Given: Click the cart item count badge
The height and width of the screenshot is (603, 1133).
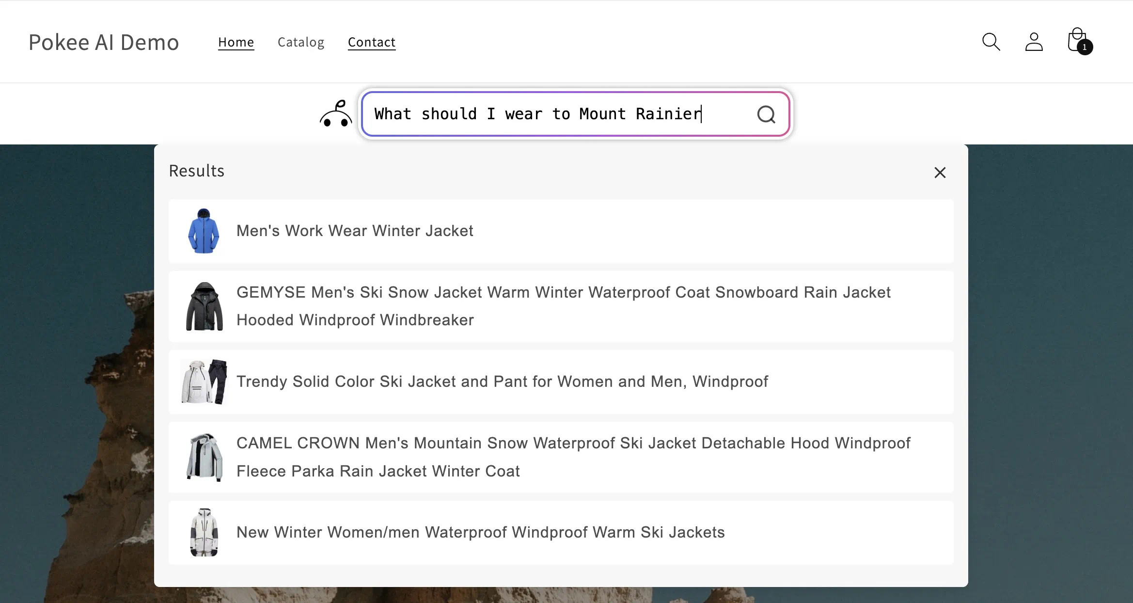Looking at the screenshot, I should [1085, 48].
